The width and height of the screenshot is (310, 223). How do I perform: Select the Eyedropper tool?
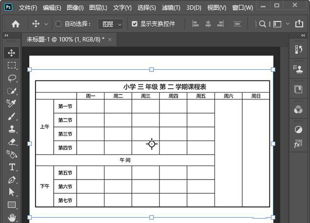[12, 103]
